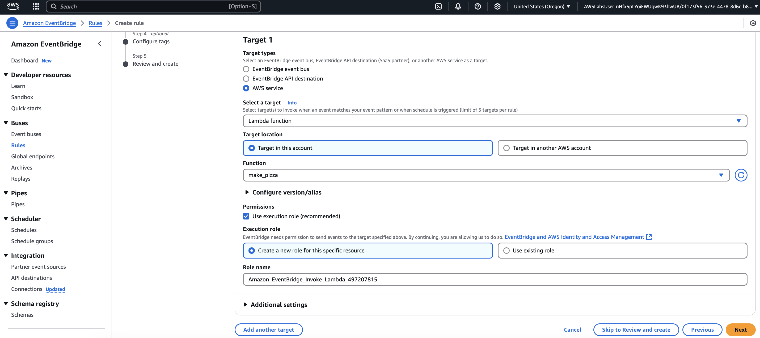This screenshot has height=338, width=760.
Task: Expand Additional settings section
Action: click(275, 305)
